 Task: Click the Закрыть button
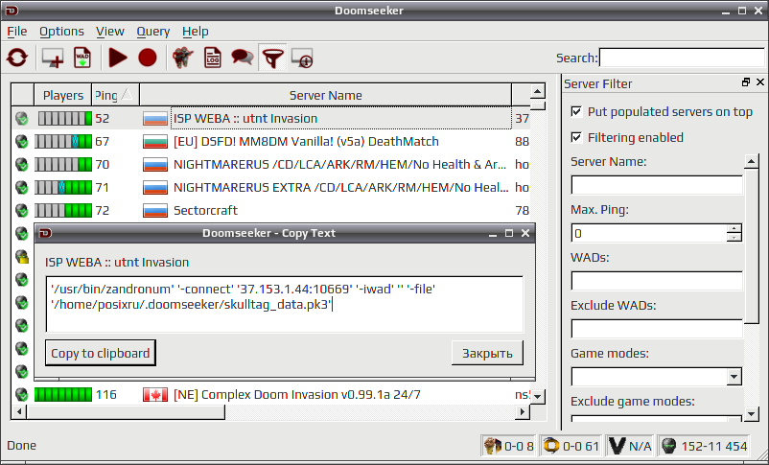[487, 353]
